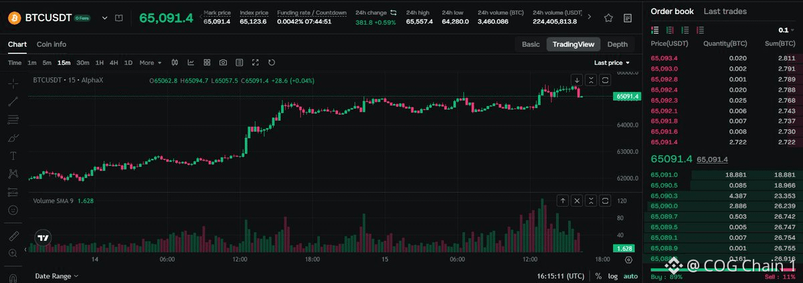Take a chart snapshot with camera icon
This screenshot has width=803, height=283.
(x=223, y=63)
